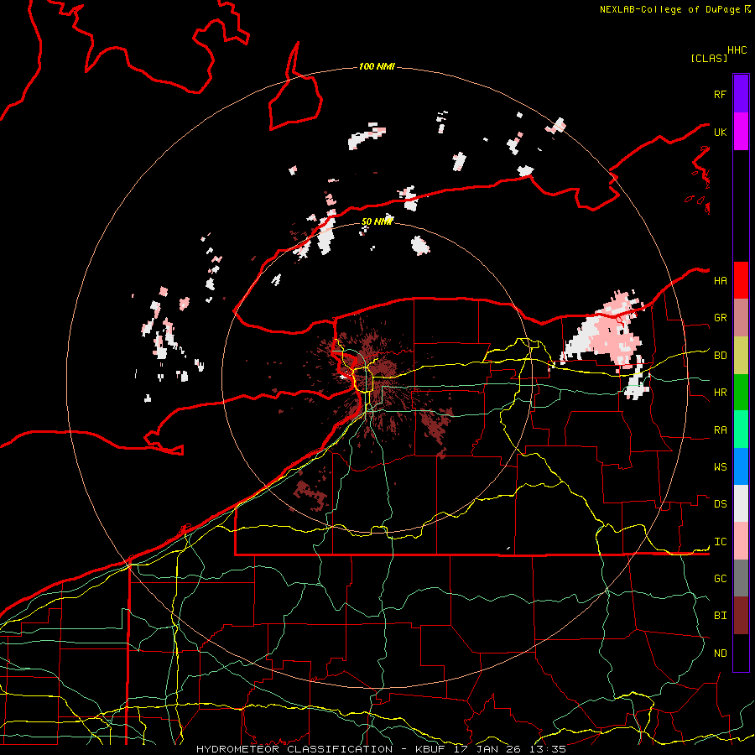Viewport: 755px width, 755px height.
Task: Click the RA legend label
Action: click(720, 430)
